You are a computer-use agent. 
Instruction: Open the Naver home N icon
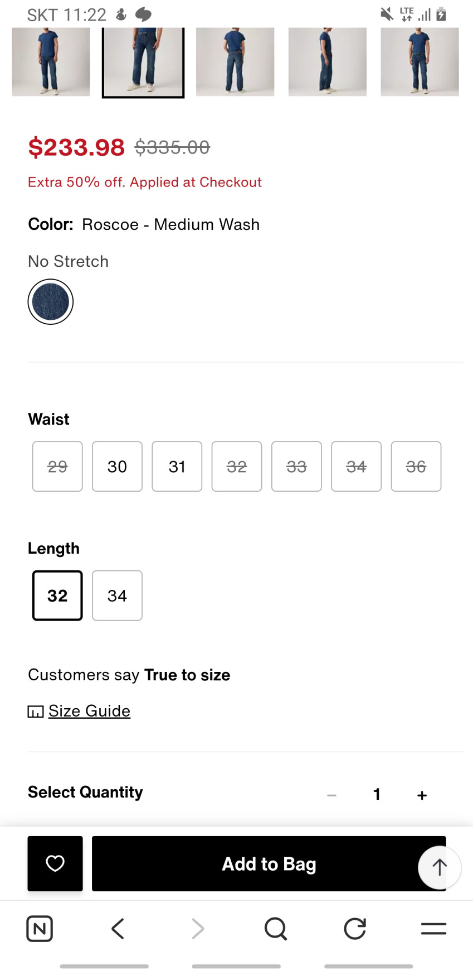[40, 929]
